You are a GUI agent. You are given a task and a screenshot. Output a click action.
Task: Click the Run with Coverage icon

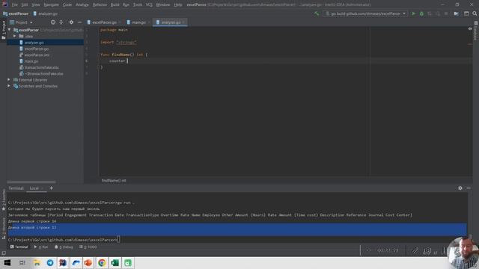pos(430,13)
